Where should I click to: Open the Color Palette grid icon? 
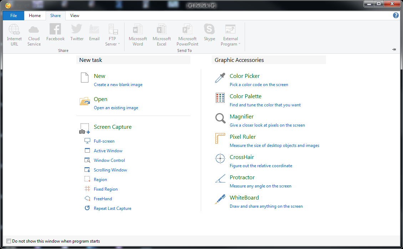[x=220, y=98]
